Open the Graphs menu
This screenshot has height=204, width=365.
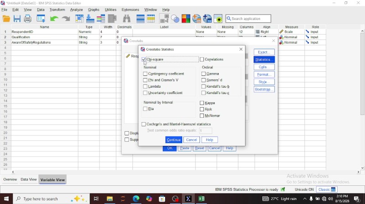pos(94,10)
